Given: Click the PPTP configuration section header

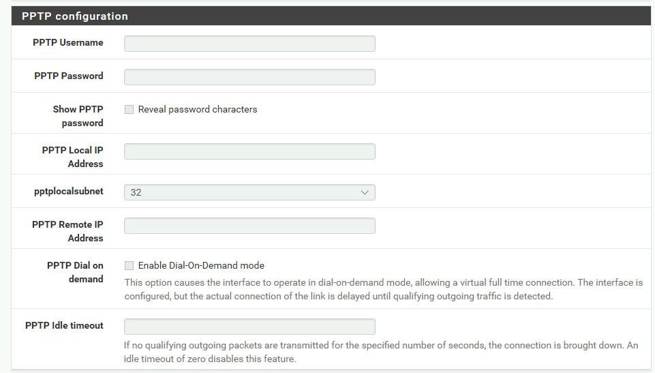Looking at the screenshot, I should coord(331,16).
